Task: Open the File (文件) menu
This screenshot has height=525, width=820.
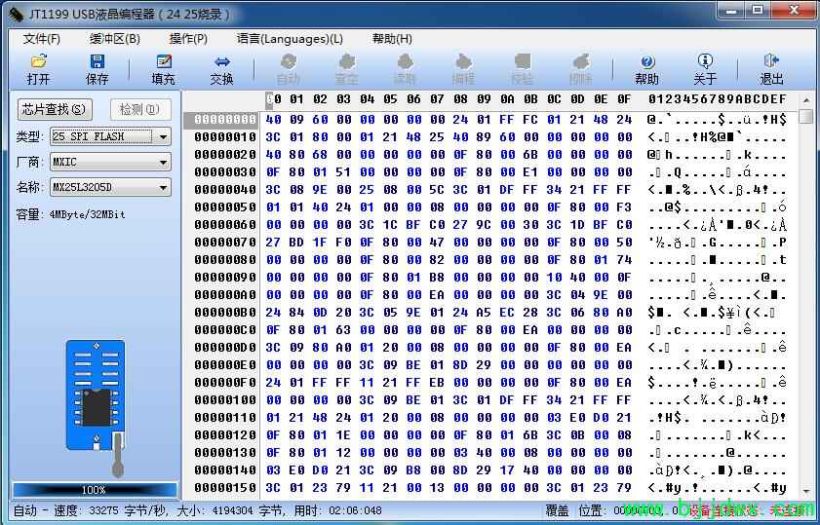Action: point(42,39)
